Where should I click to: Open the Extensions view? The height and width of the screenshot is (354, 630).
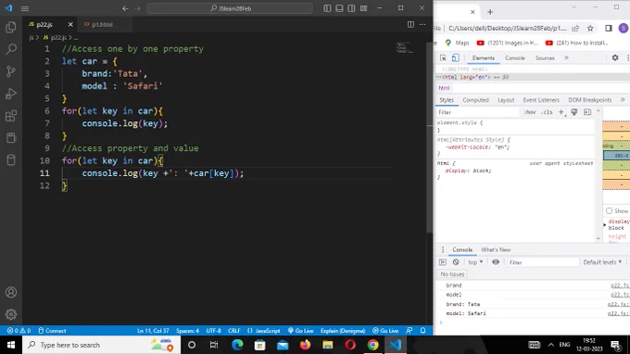click(x=11, y=116)
